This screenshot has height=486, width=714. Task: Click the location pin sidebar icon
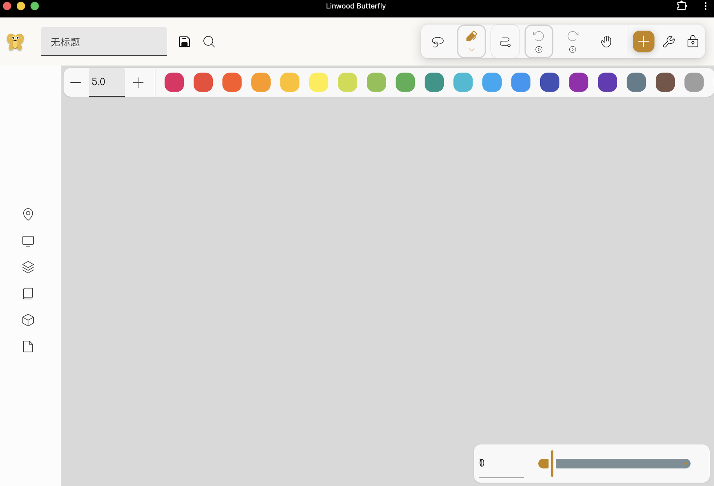click(x=28, y=214)
